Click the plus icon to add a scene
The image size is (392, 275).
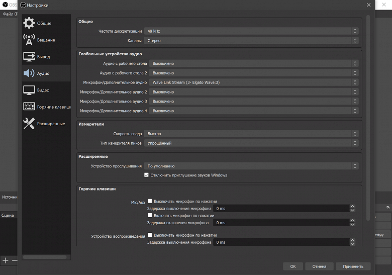coord(6,260)
